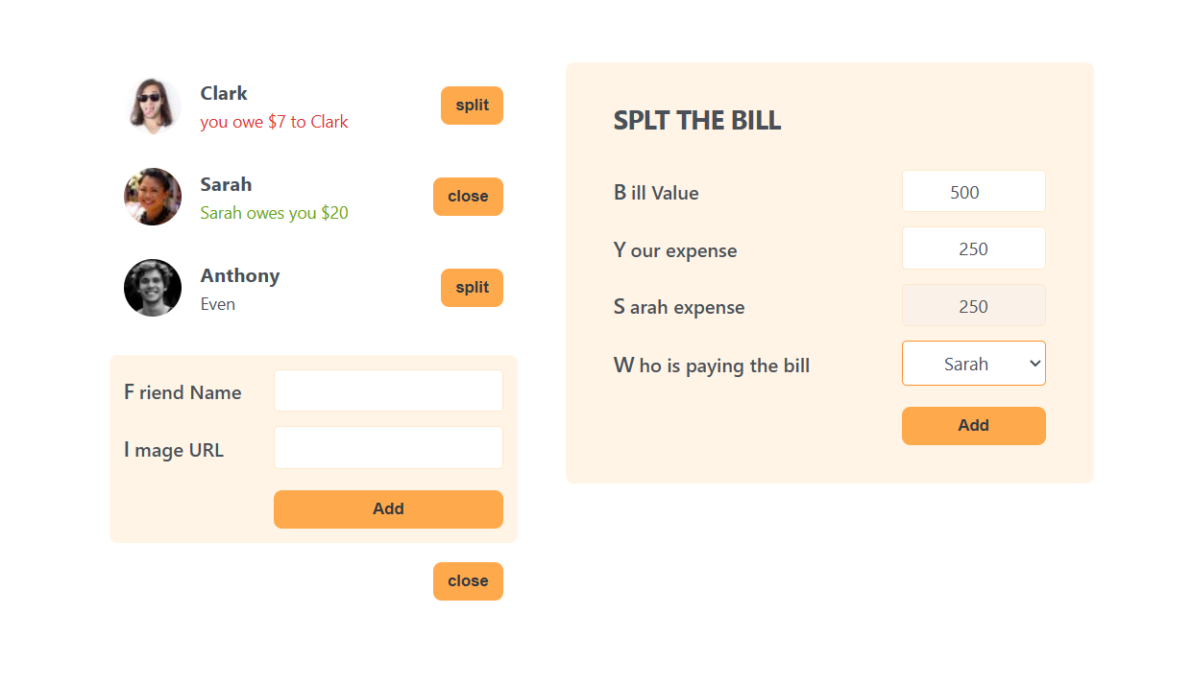Click the 'you owe $7 to Clark' text
The width and height of the screenshot is (1192, 685).
coord(274,122)
